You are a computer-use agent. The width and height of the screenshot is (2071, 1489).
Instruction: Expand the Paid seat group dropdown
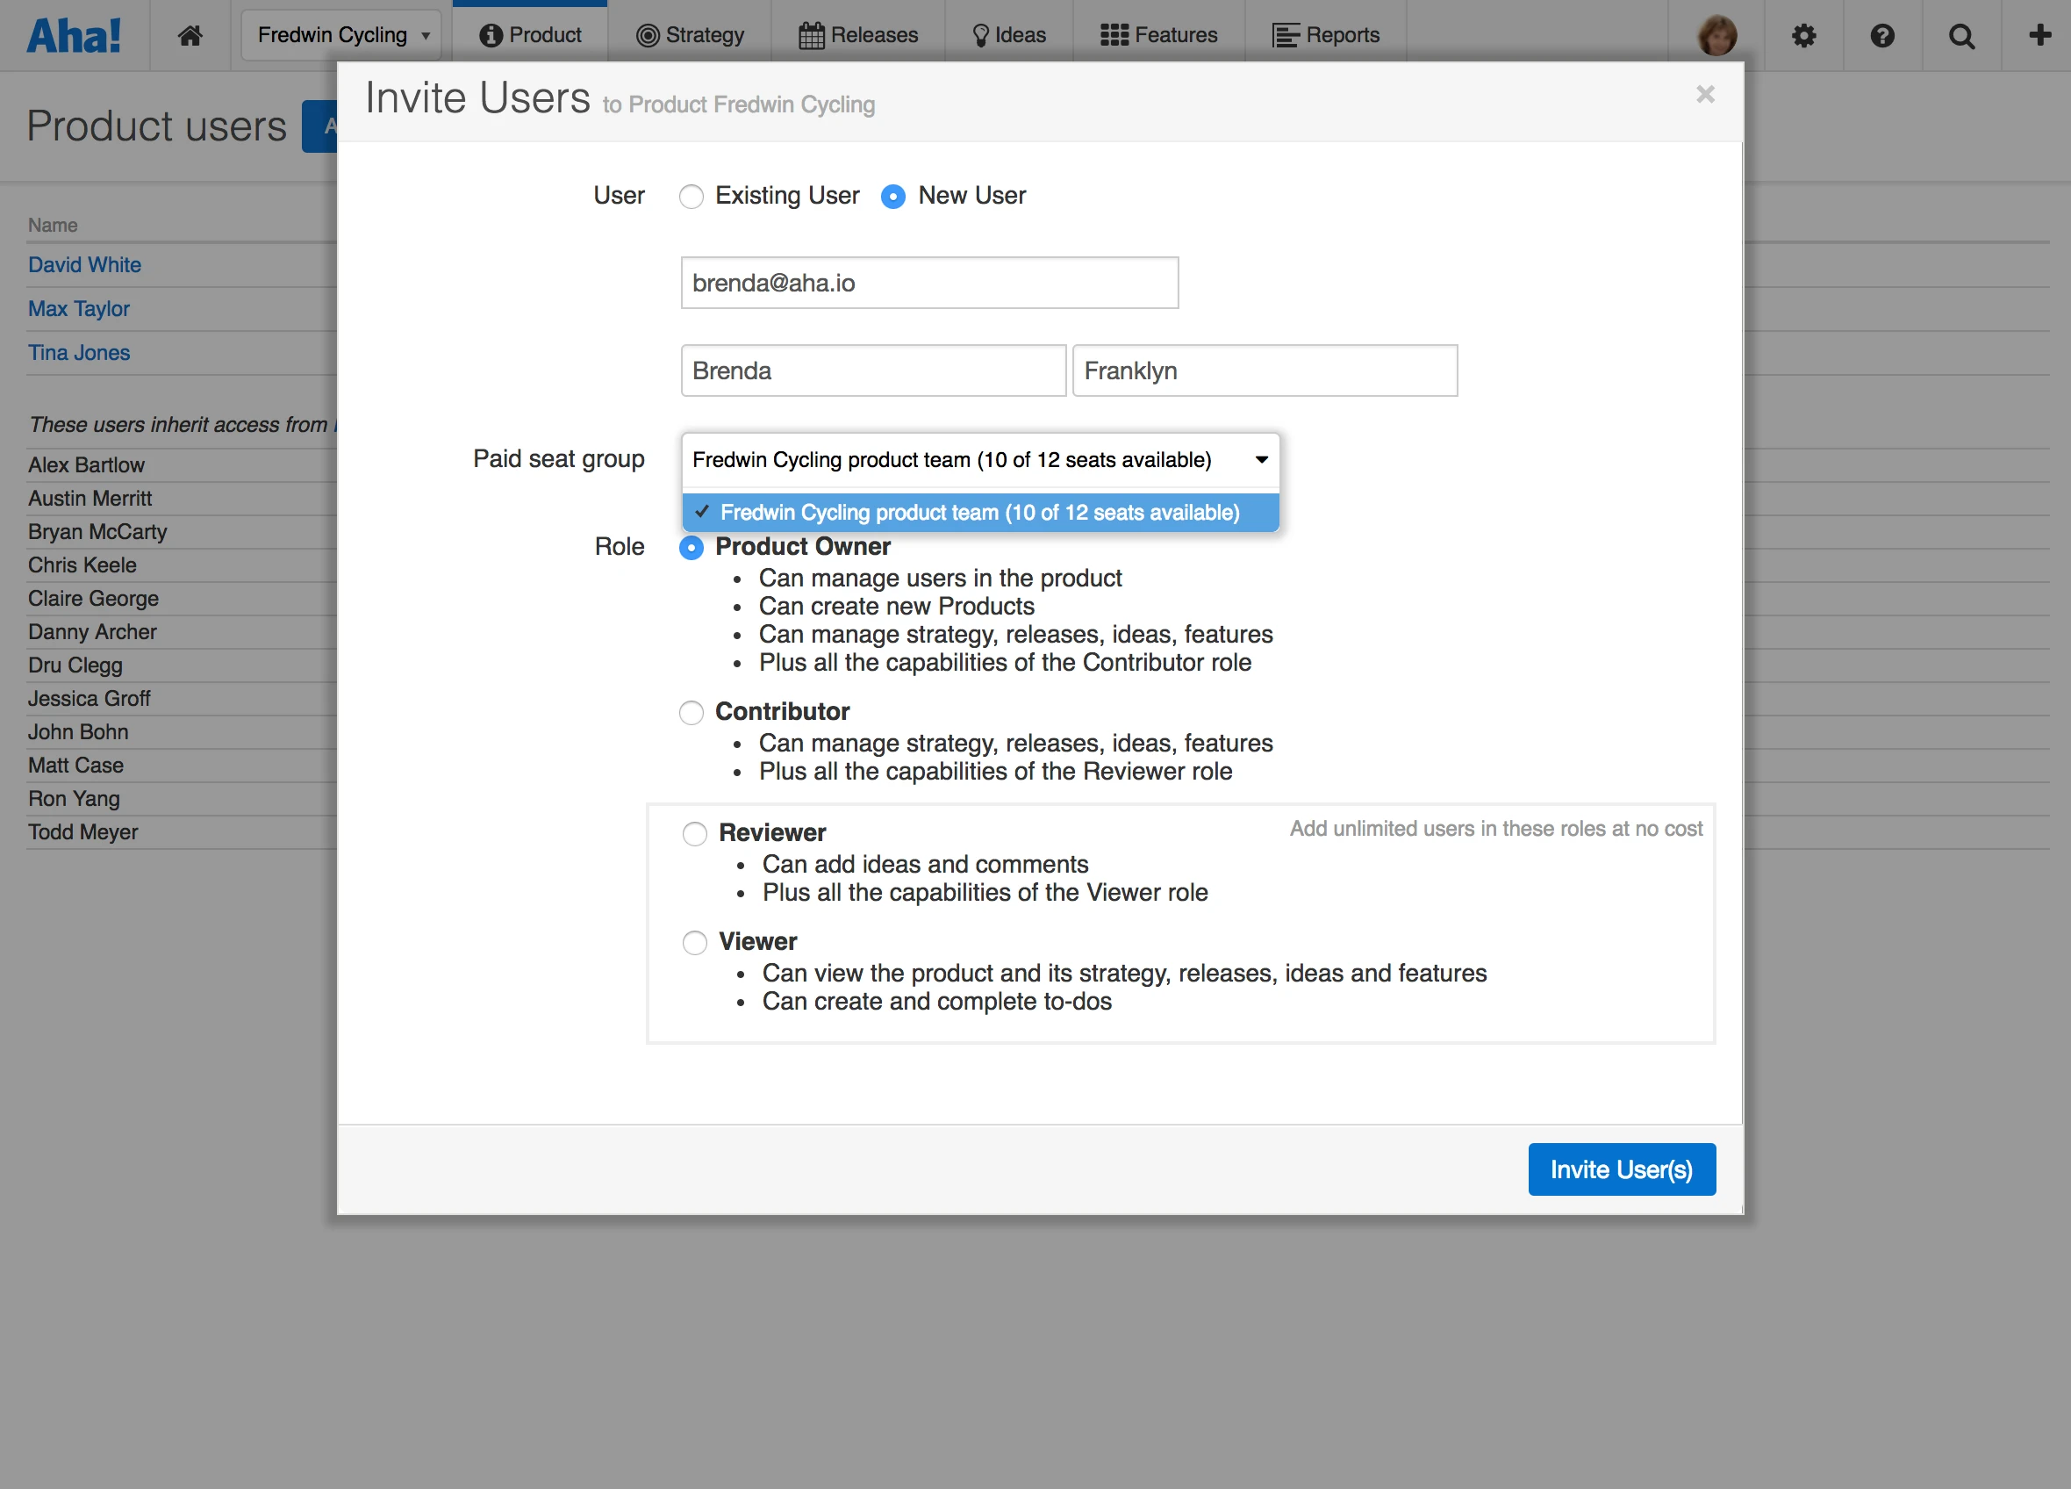(x=980, y=459)
